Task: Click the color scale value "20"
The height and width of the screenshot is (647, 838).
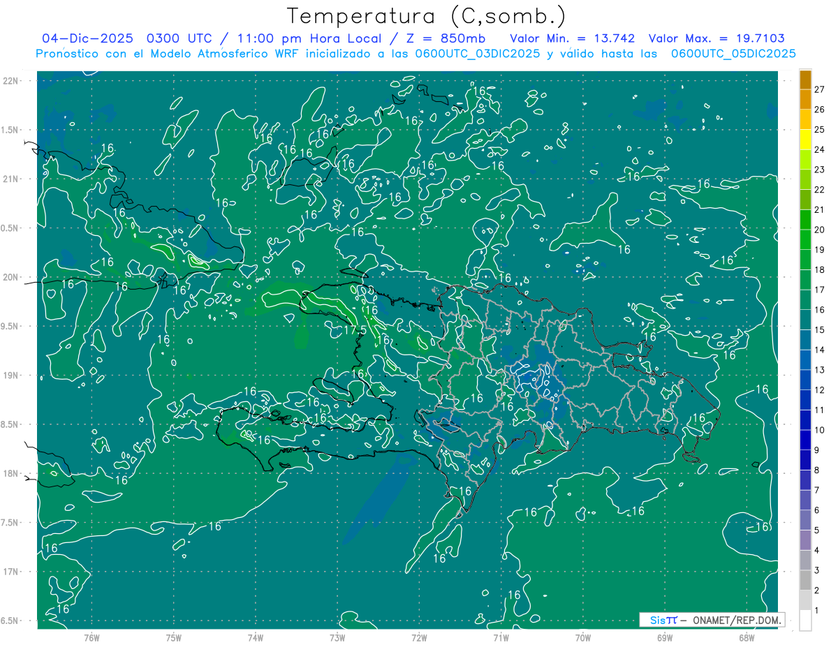Action: [820, 230]
